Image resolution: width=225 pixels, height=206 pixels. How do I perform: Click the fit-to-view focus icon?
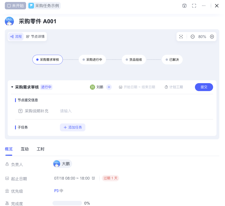coord(181,37)
